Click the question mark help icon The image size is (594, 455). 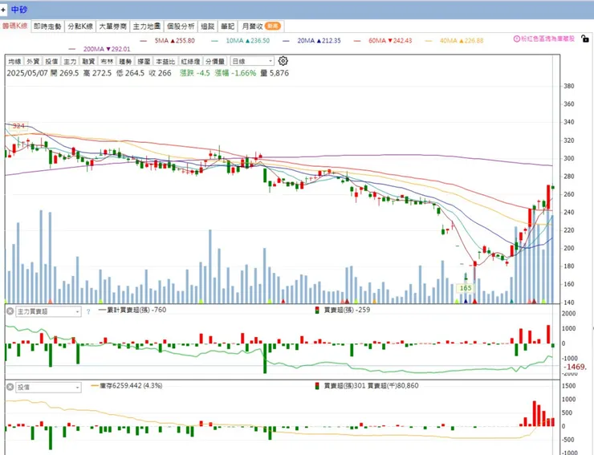(x=88, y=311)
